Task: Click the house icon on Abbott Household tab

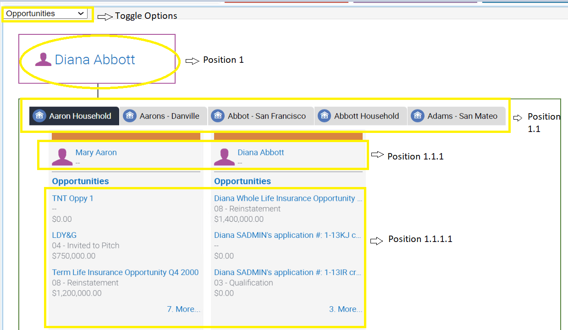Action: [325, 116]
